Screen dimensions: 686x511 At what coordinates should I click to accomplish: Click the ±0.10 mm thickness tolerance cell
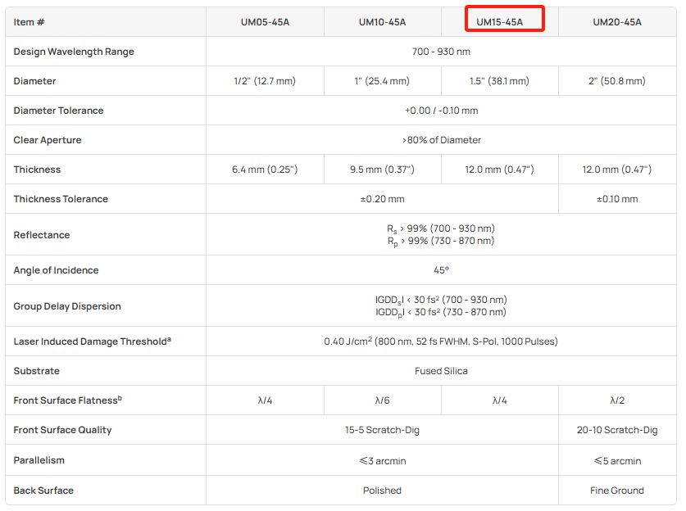click(617, 199)
